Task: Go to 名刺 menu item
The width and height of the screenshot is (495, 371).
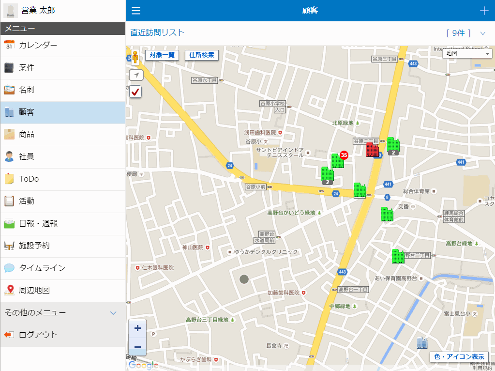Action: pos(63,90)
